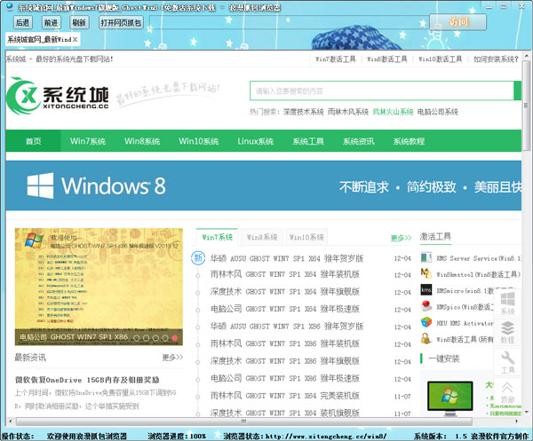This screenshot has width=533, height=441.
Task: Click hot search 电脑公司系统
Action: (x=437, y=112)
